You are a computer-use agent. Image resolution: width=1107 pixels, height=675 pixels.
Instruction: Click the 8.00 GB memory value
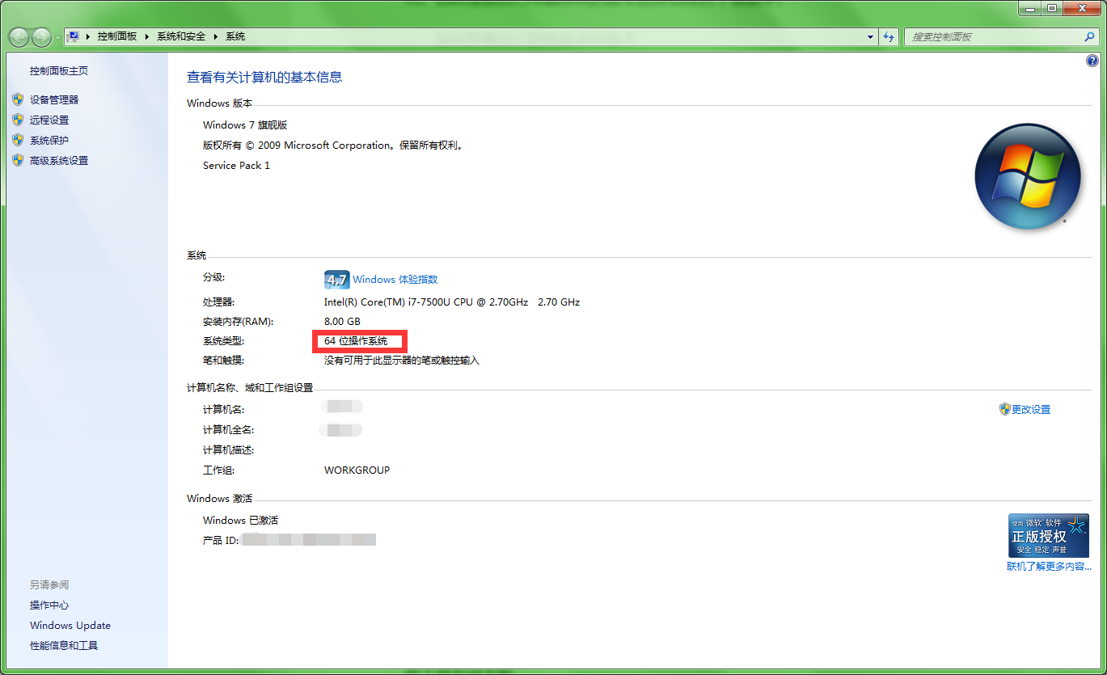342,322
